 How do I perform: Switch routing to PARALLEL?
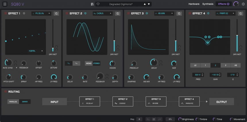coord(13,102)
